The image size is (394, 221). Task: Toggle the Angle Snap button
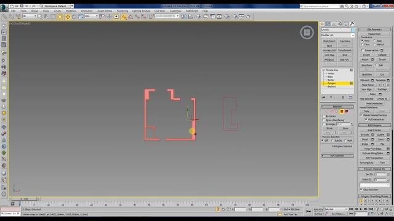pyautogui.click(x=131, y=17)
